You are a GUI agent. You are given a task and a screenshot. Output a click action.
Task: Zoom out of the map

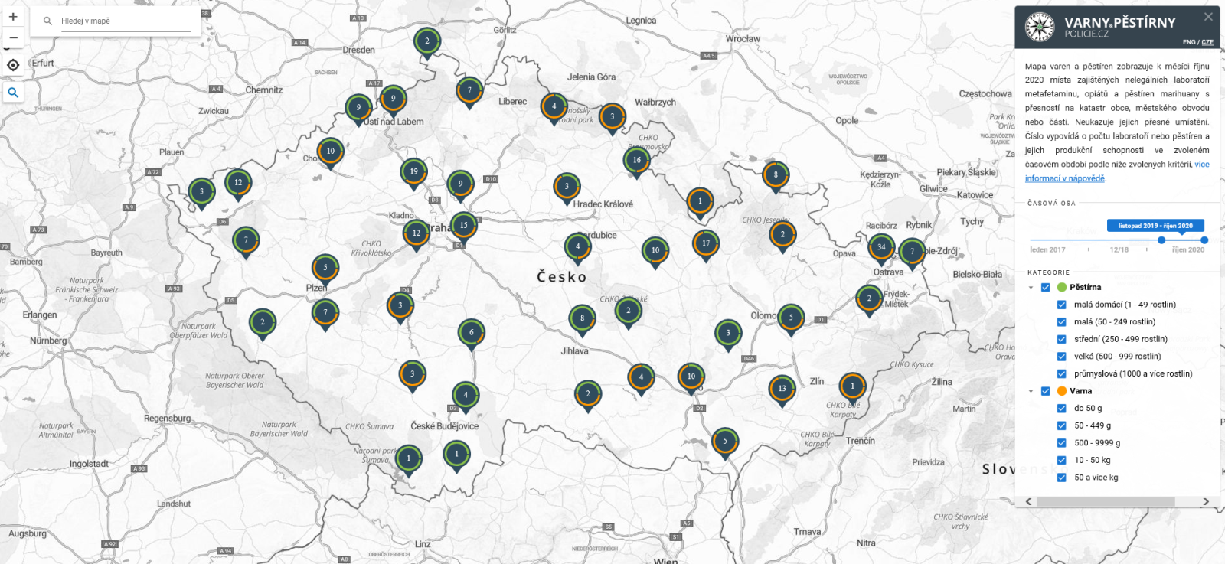[13, 37]
